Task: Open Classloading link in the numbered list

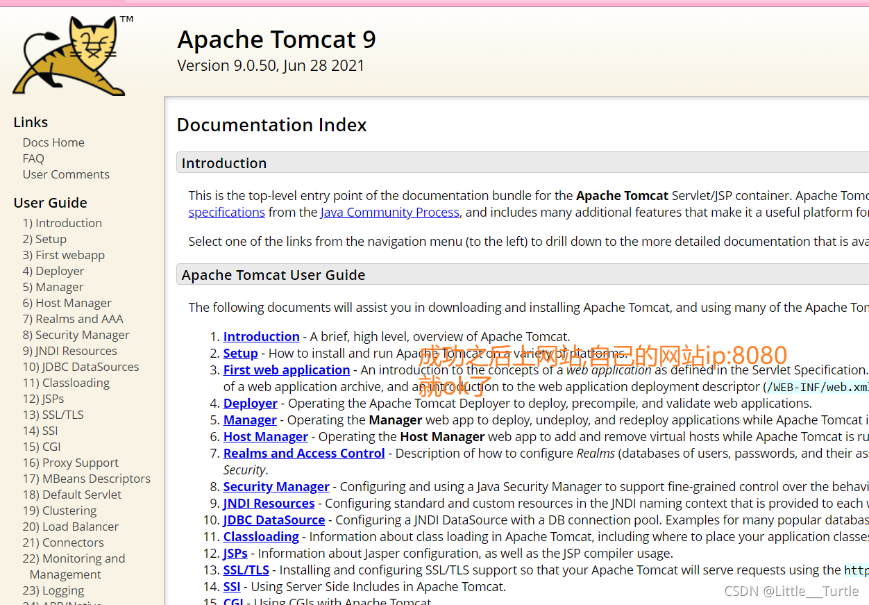Action: pyautogui.click(x=261, y=536)
